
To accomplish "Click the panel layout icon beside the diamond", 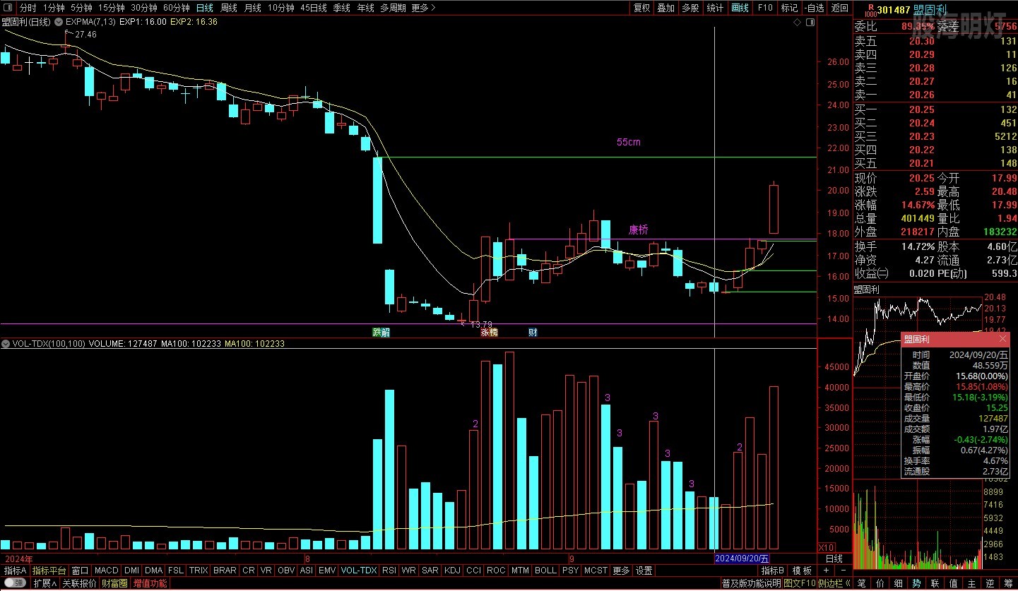I will point(810,22).
